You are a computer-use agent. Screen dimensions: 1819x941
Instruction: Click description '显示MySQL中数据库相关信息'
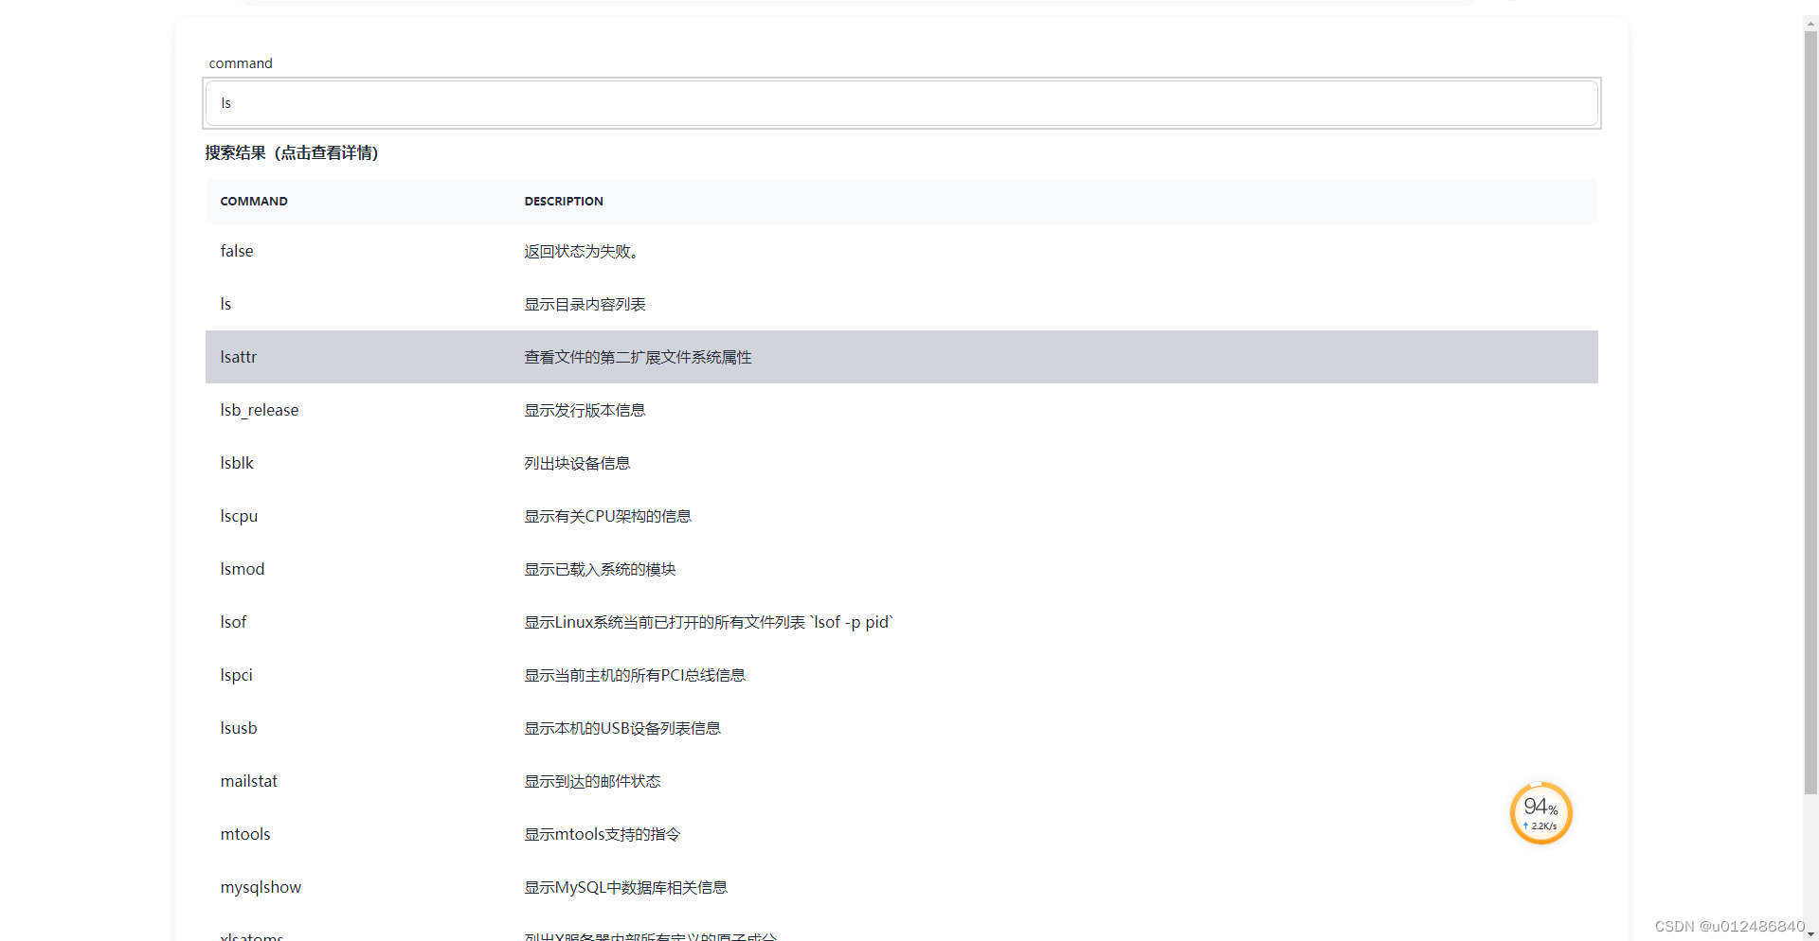(625, 888)
